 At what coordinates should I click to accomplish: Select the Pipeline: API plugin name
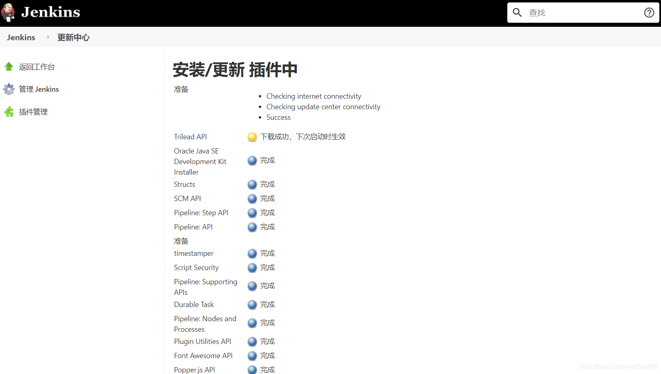[x=193, y=227]
